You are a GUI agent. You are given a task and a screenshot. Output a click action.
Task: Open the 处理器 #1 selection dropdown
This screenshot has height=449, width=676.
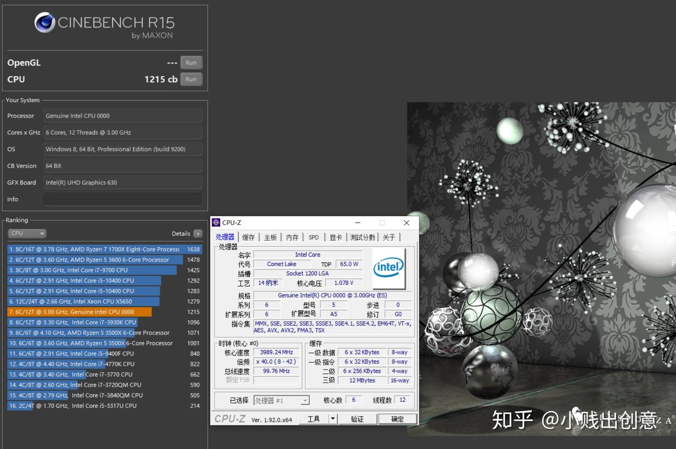click(282, 400)
